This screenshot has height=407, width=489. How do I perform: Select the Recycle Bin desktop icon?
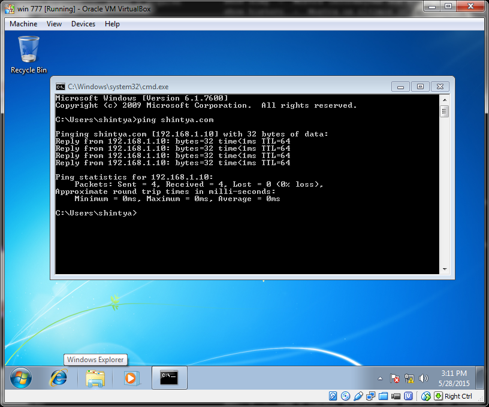click(x=29, y=55)
